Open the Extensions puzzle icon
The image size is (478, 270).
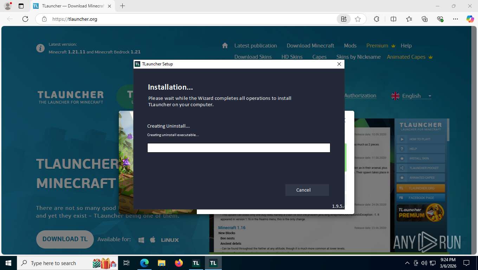pos(376,19)
